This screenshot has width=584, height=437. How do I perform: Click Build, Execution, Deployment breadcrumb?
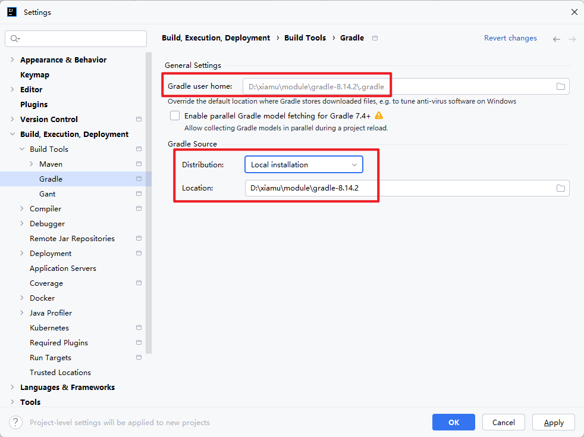click(x=216, y=38)
